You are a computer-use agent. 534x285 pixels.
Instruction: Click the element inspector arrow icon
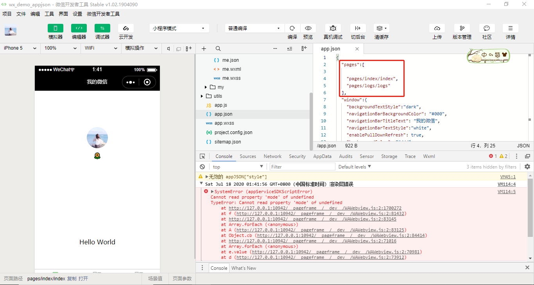(202, 156)
